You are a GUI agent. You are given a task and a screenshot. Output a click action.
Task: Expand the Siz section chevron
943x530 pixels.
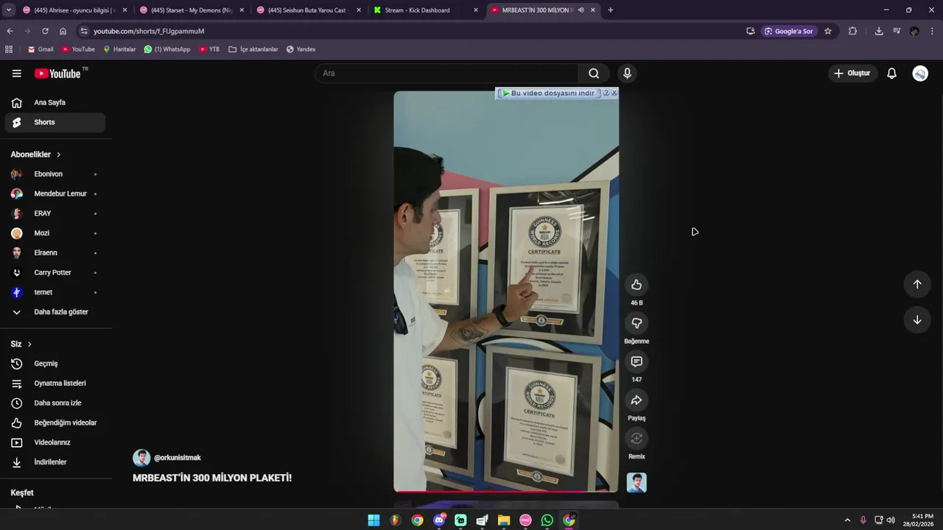[x=29, y=344]
